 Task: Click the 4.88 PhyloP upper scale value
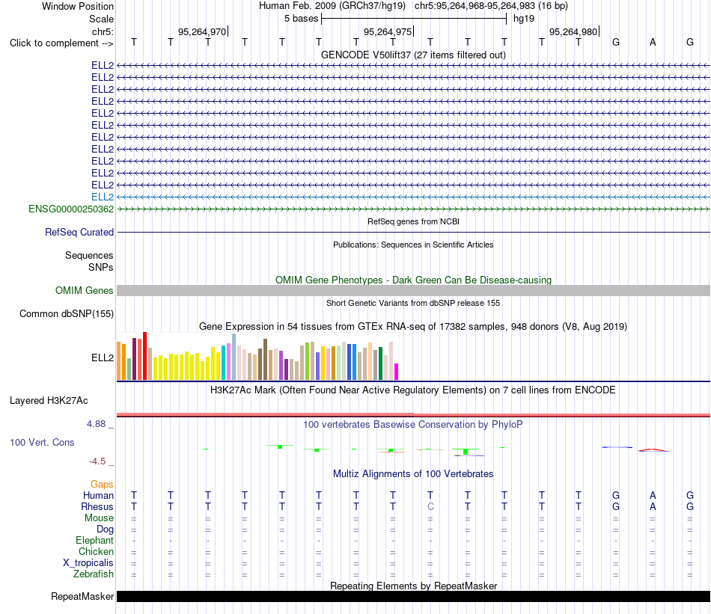pos(96,424)
